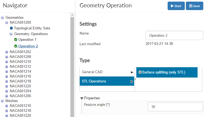Viewport: 206px width, 117px height.
Task: Collapse the Meshes tree node
Action: [x=2, y=101]
